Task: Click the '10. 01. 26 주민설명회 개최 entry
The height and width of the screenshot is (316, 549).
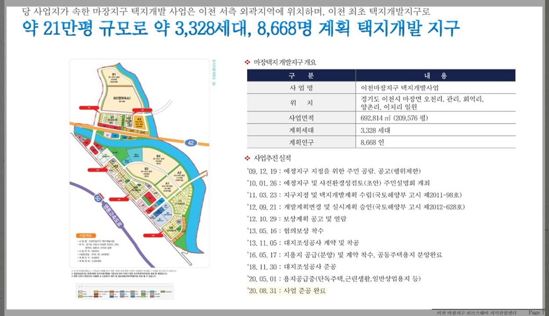Action: pos(338,183)
